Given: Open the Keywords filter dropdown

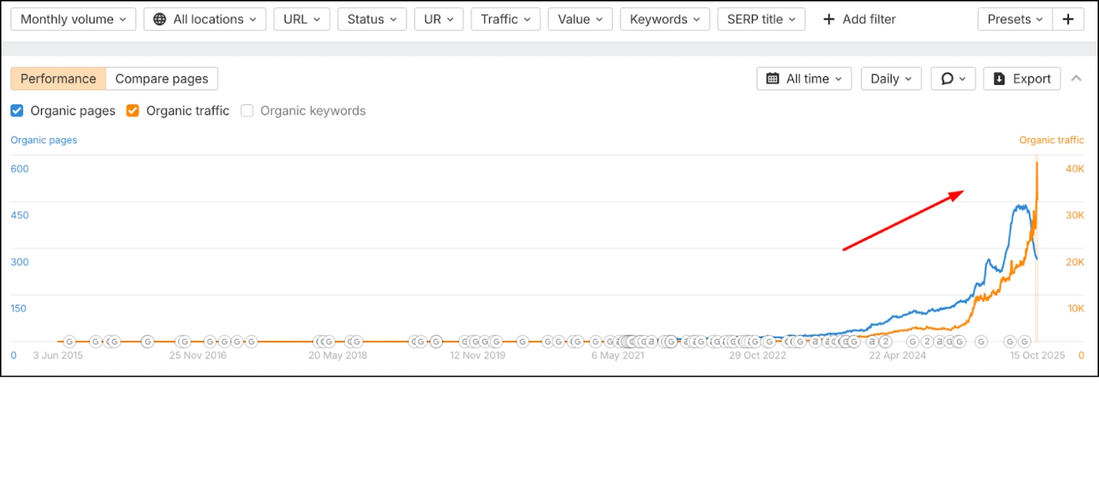Looking at the screenshot, I should coord(664,19).
